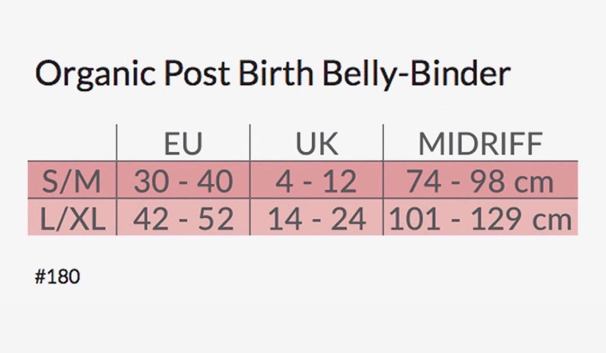Select the UK column header
Image resolution: width=606 pixels, height=353 pixels.
(316, 144)
